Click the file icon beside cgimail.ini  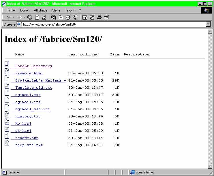pos(7,100)
